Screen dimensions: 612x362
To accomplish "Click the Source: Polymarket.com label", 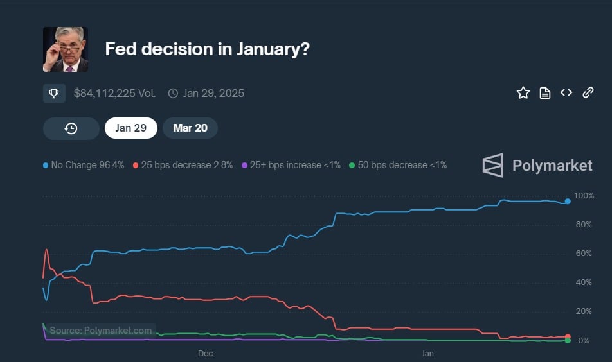I will click(101, 331).
